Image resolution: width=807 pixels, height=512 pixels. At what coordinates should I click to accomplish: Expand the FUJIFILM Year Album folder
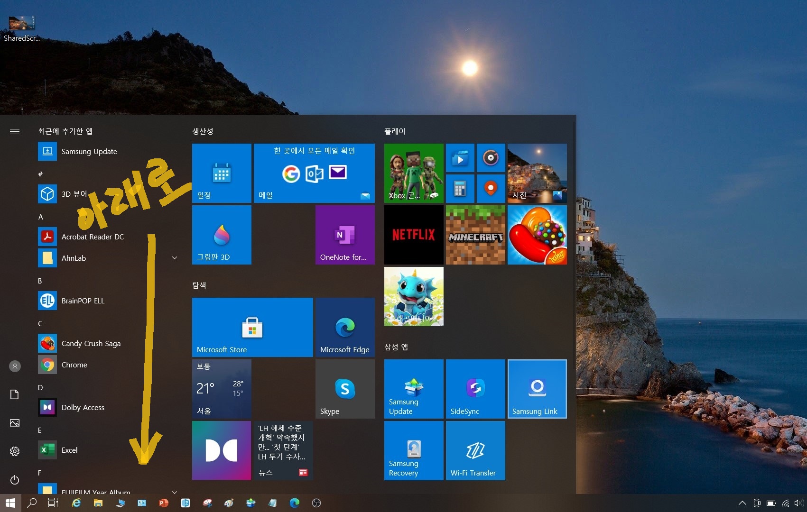pyautogui.click(x=175, y=492)
